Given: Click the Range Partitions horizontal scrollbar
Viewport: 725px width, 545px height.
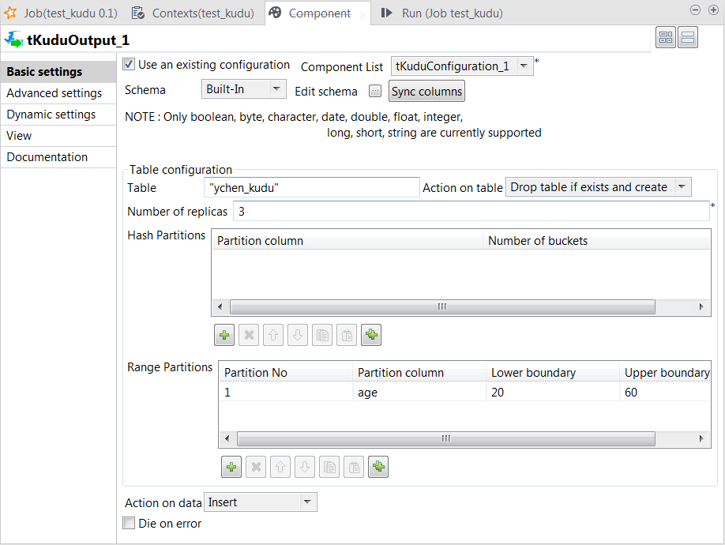Looking at the screenshot, I should [445, 438].
